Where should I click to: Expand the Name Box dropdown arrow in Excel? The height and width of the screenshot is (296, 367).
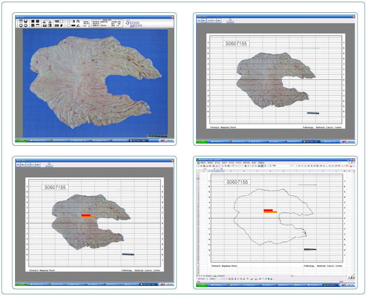(x=215, y=169)
